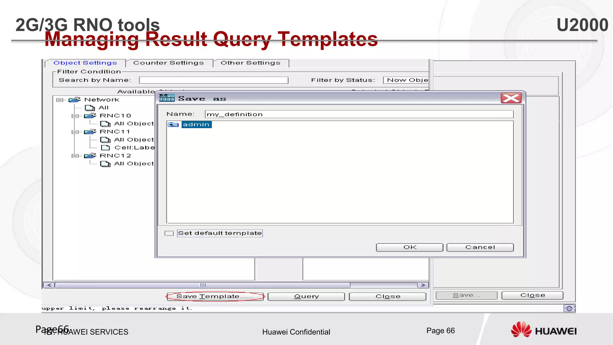Select All Object under RNC10

[x=134, y=124]
